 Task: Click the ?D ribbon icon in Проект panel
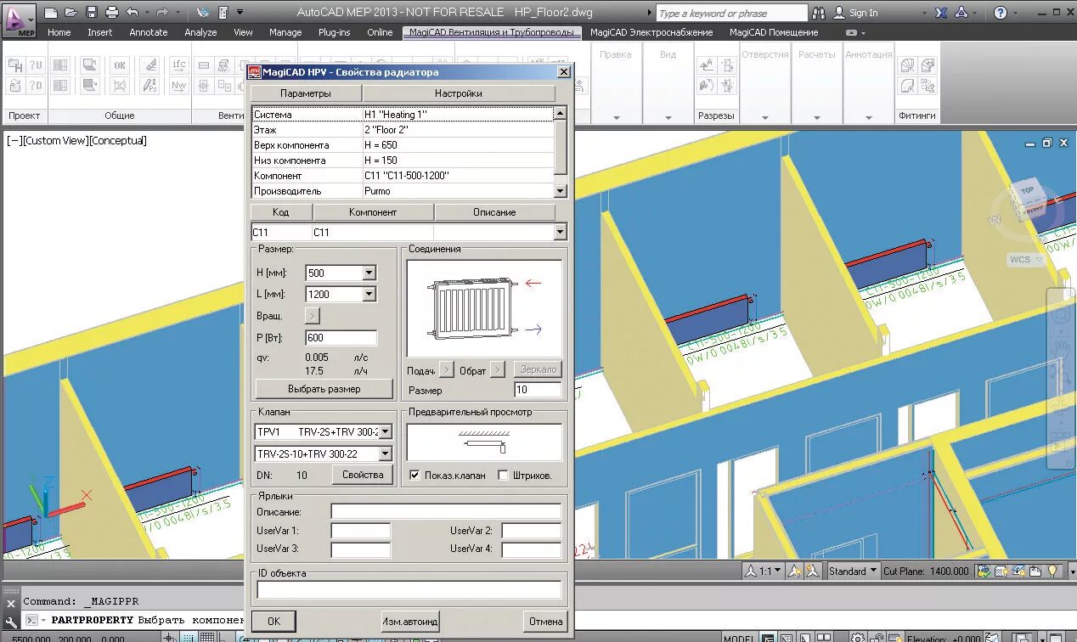pyautogui.click(x=36, y=86)
